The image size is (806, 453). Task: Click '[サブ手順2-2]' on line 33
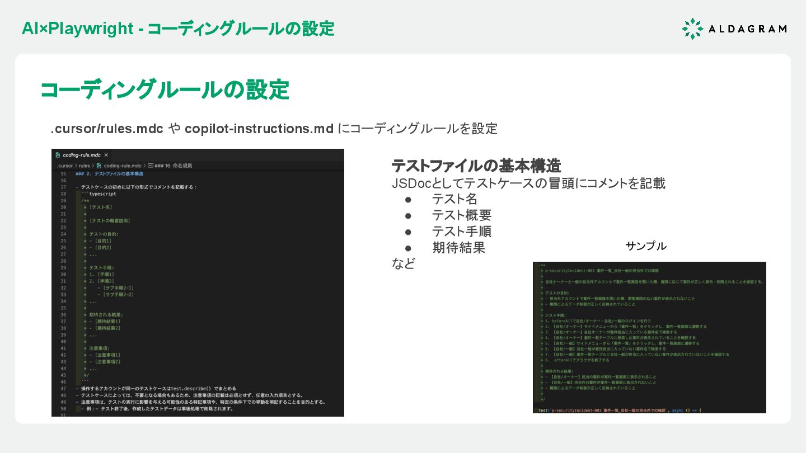pyautogui.click(x=119, y=295)
